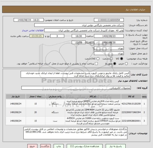
Task: Select the جزیی purchase type radio
Action: click(x=126, y=64)
